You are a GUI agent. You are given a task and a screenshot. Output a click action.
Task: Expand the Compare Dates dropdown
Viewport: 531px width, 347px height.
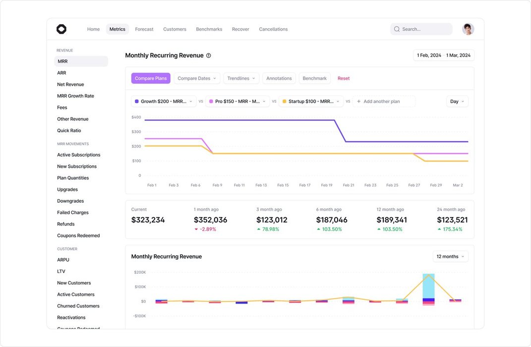(197, 78)
